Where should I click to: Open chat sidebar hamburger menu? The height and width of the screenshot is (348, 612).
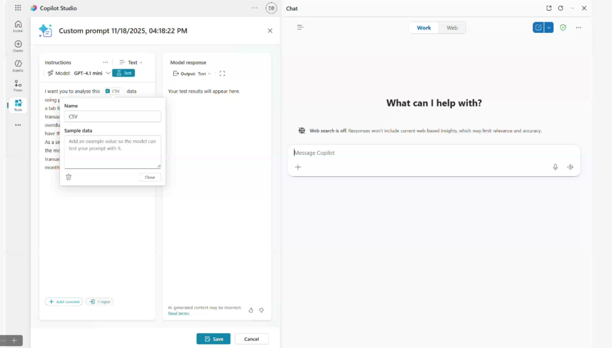click(x=300, y=27)
